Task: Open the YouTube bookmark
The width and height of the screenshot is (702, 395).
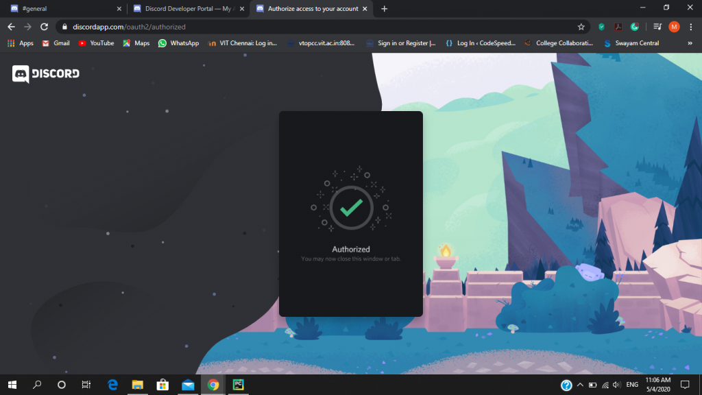Action: 96,43
